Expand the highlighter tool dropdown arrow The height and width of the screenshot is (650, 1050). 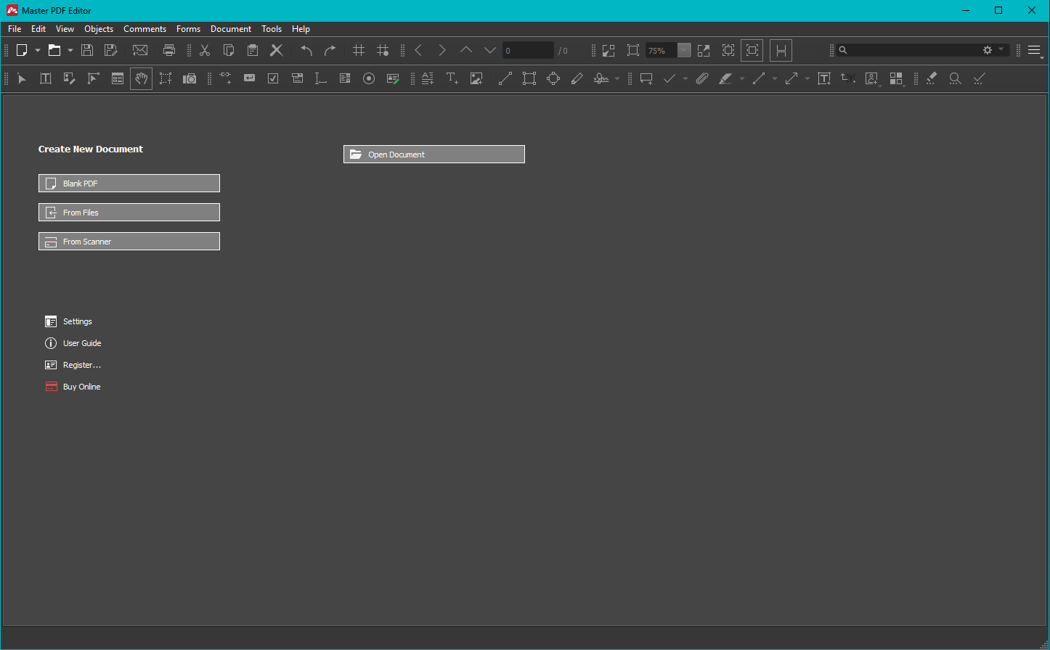(x=742, y=78)
